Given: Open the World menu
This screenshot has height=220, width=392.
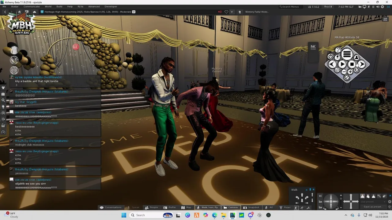Looking at the screenshot, I should tap(48, 6).
